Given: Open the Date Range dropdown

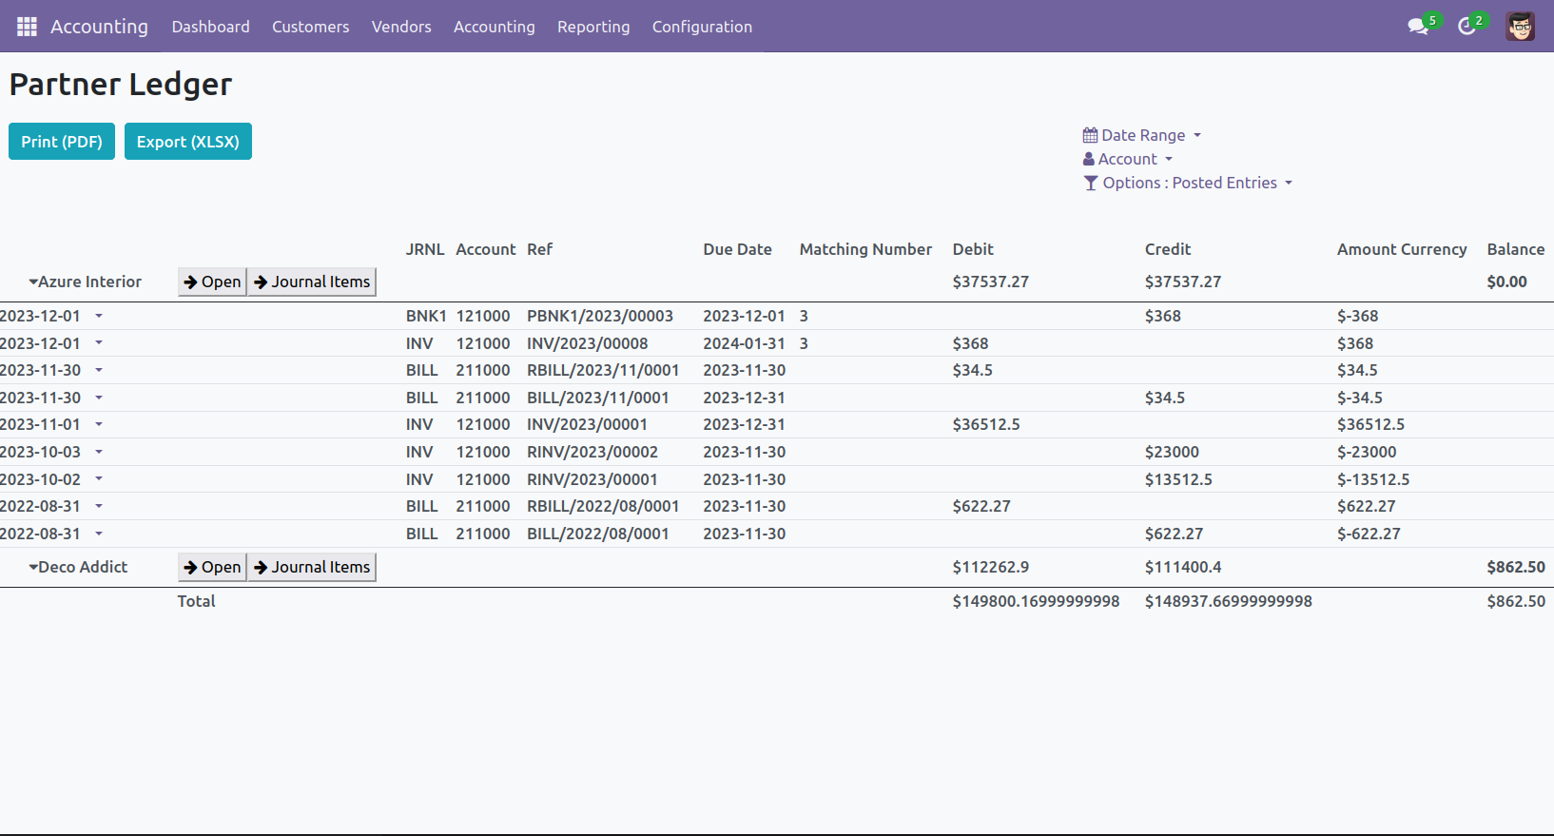Looking at the screenshot, I should point(1143,135).
